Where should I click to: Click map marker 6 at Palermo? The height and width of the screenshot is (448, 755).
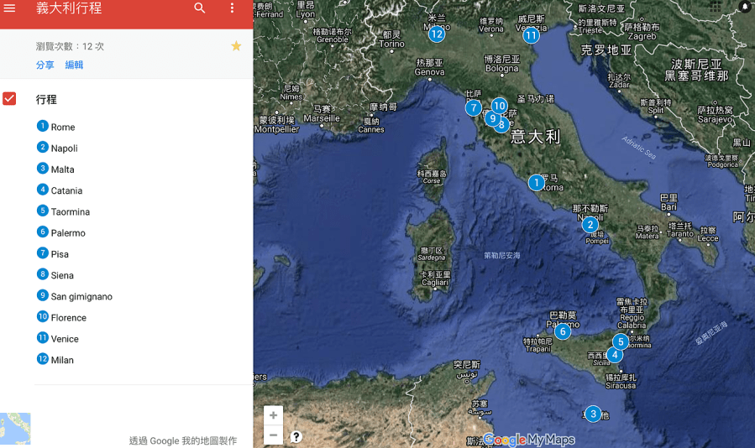click(563, 331)
